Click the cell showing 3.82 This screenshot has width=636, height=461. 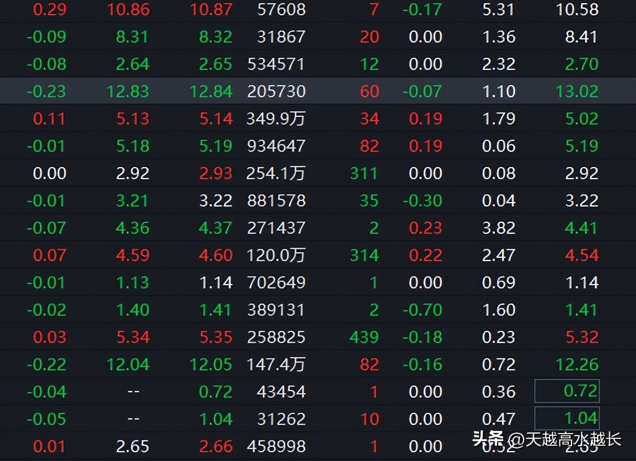(499, 228)
